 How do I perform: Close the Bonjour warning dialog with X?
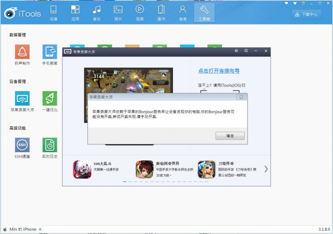[x=241, y=97]
